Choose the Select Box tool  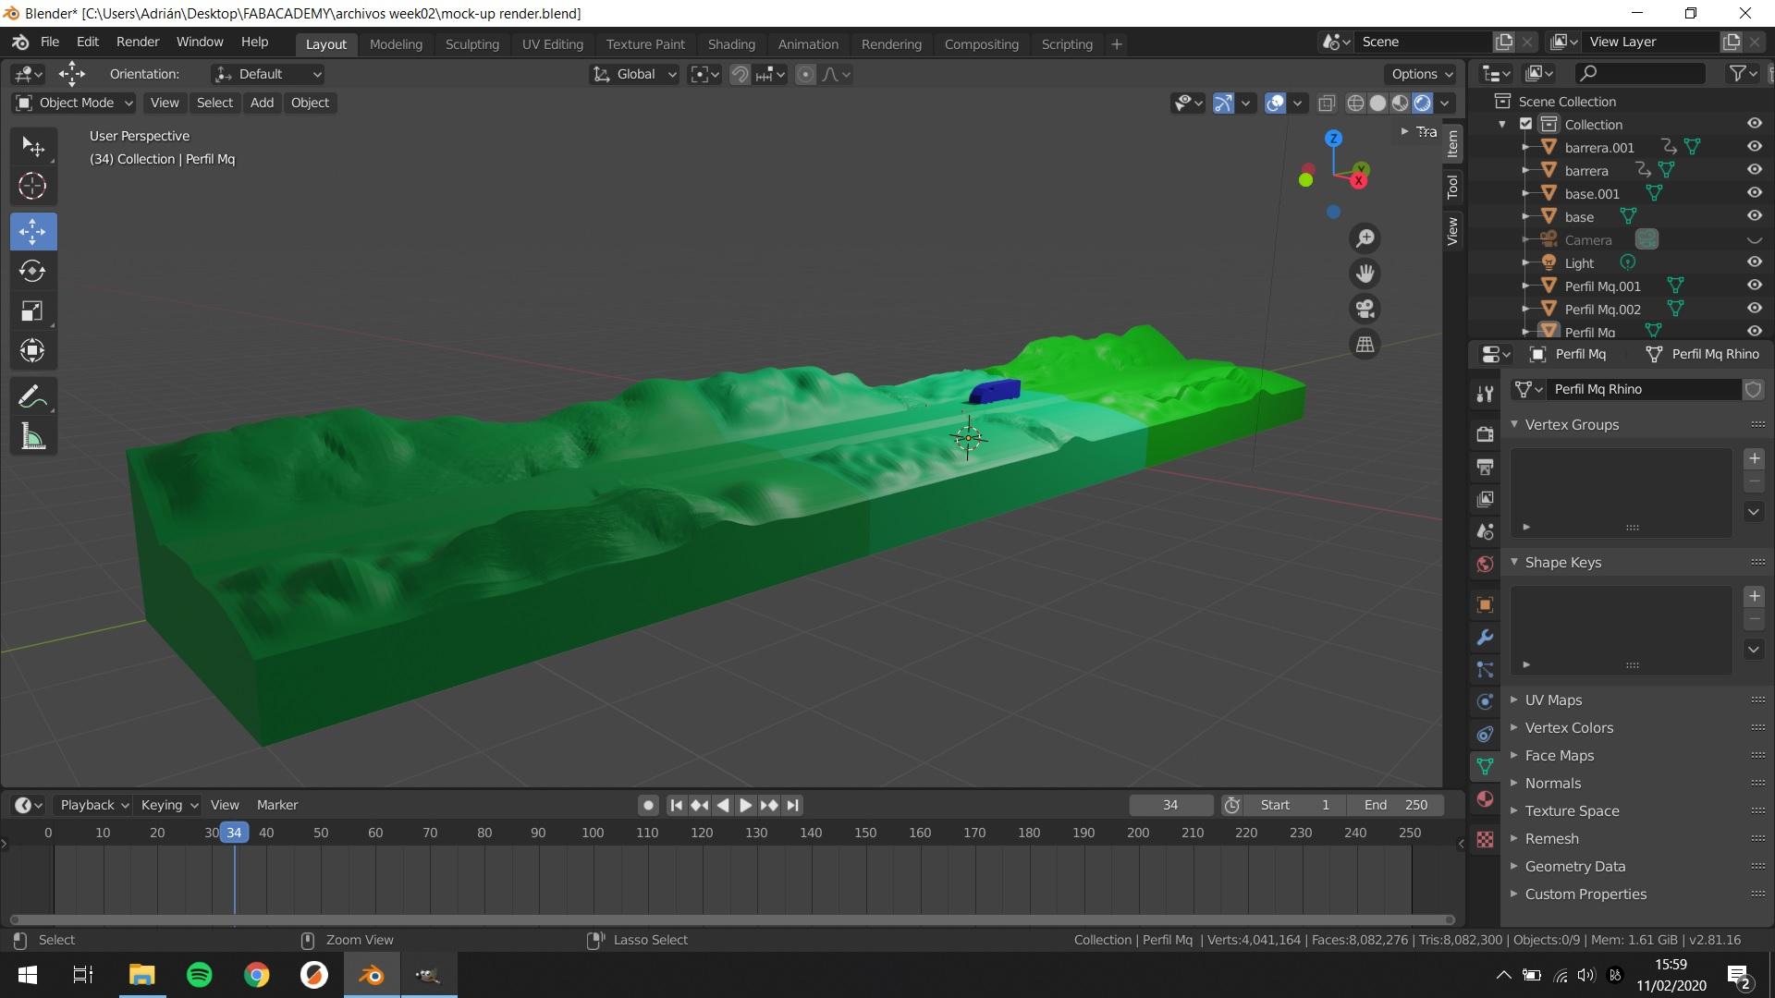[x=32, y=147]
